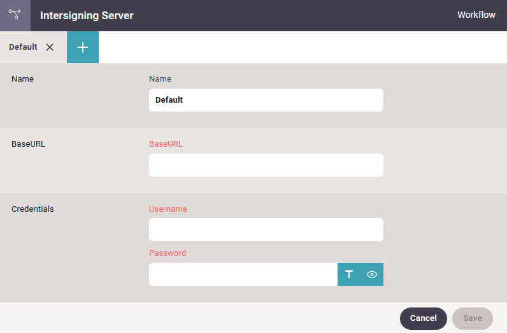Select the Username input field
The height and width of the screenshot is (333, 507).
click(x=266, y=230)
